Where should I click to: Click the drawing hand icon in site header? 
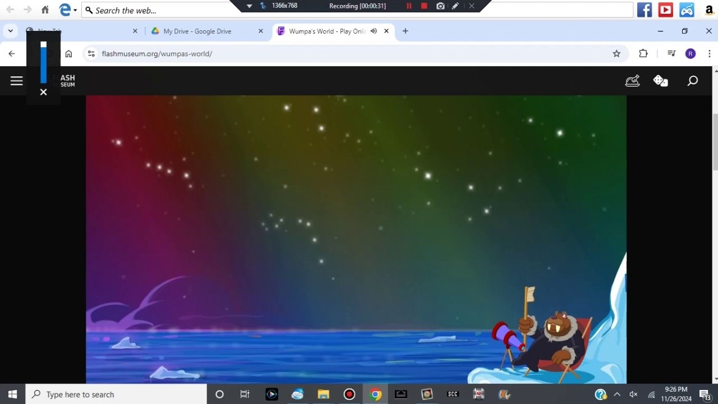(x=633, y=81)
